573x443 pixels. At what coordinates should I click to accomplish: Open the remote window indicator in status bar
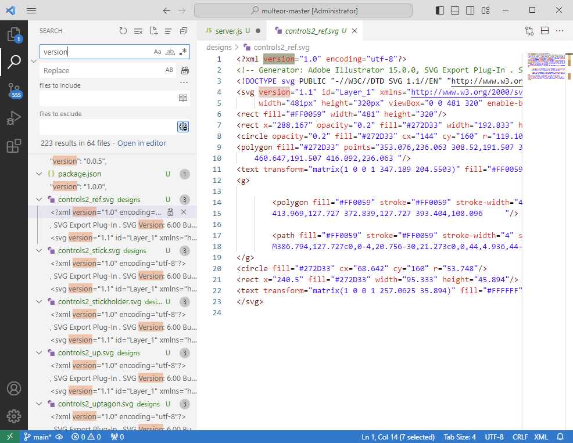tap(10, 437)
